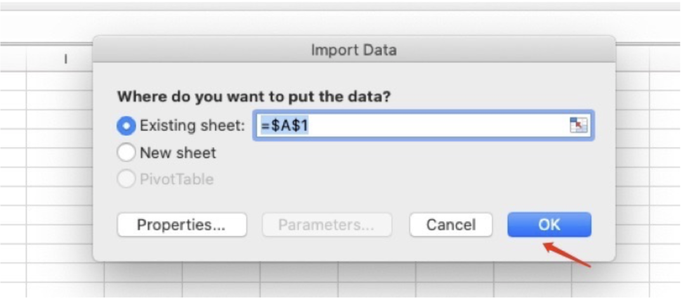Click the range selector icon in the location field
Viewport: 685px width, 303px height.
coord(578,126)
